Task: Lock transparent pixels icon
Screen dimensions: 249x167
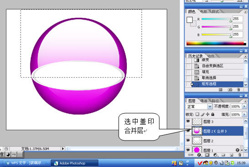Action: tap(197, 114)
